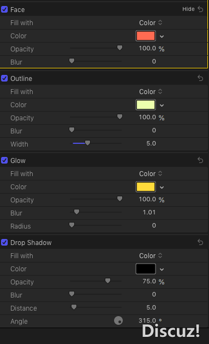Viewport: 209px width, 344px height.
Task: Click the Drop Shadow Angle dial
Action: point(118,320)
